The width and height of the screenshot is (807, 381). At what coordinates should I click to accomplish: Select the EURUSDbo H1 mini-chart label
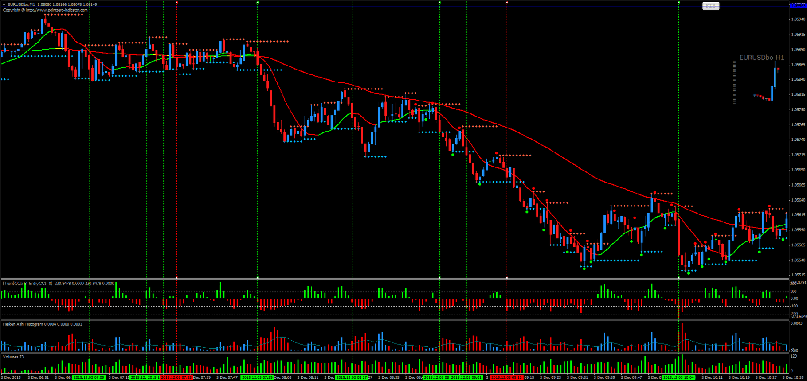[762, 58]
